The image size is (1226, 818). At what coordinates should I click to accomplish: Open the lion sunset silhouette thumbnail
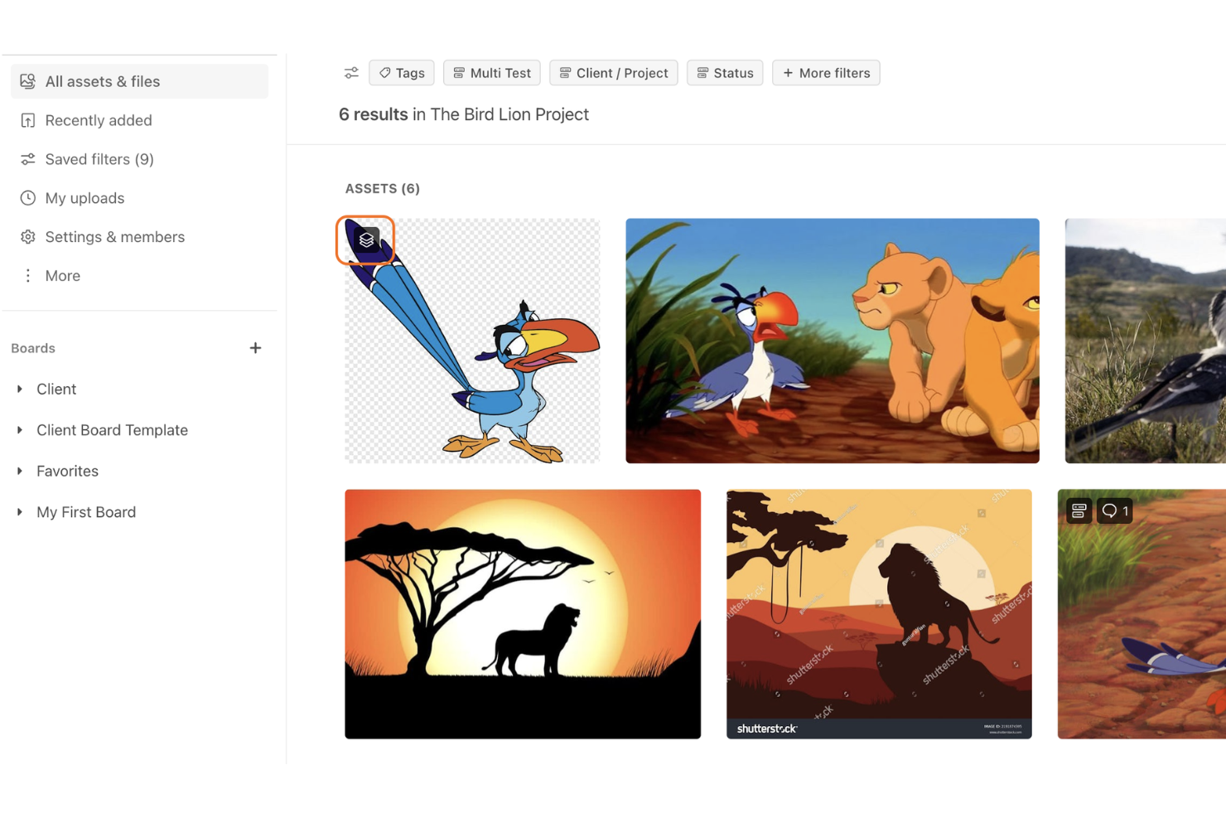(522, 613)
